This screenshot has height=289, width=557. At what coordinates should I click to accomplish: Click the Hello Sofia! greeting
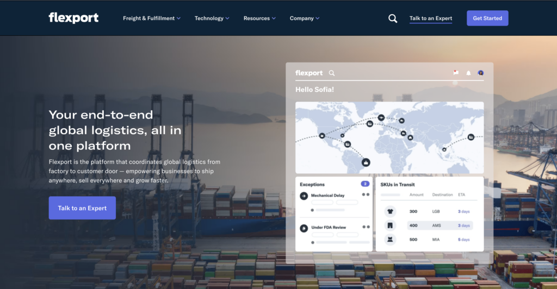click(x=314, y=89)
